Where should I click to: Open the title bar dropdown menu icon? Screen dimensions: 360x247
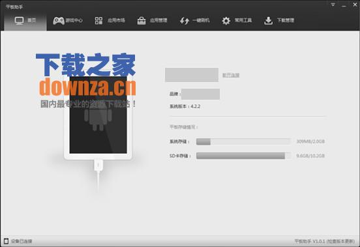click(x=333, y=5)
